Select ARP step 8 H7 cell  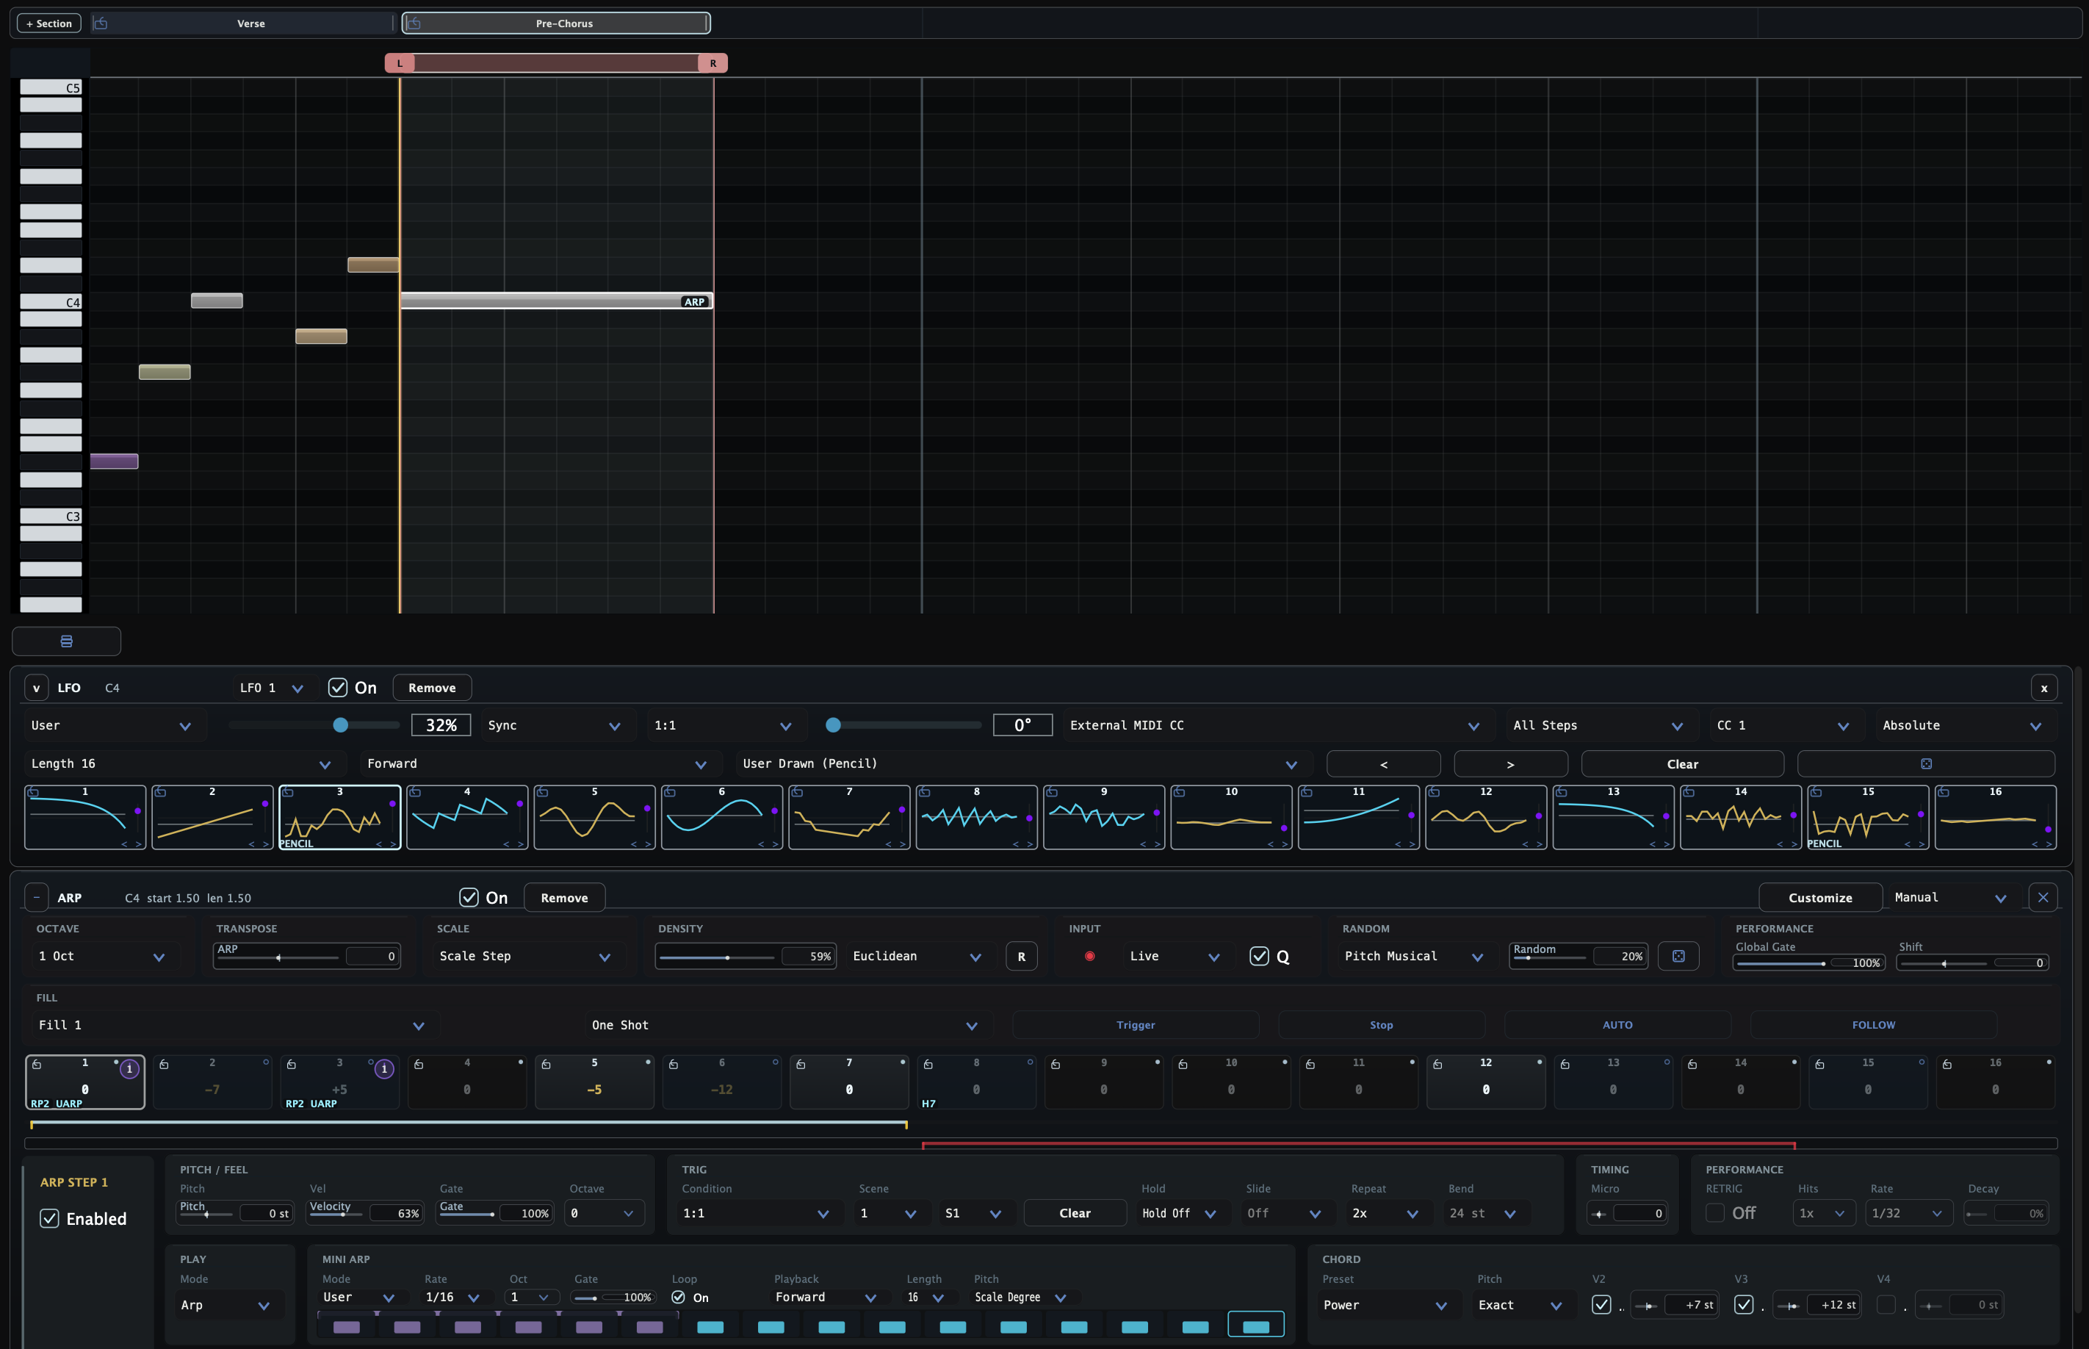coord(976,1083)
